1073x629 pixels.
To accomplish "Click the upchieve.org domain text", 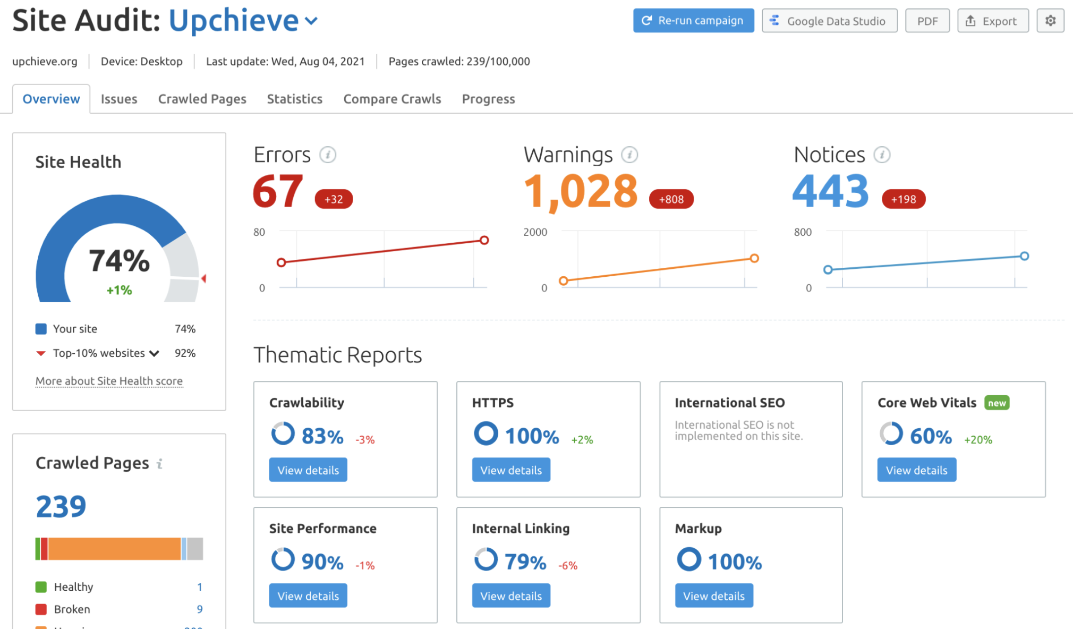I will [45, 62].
